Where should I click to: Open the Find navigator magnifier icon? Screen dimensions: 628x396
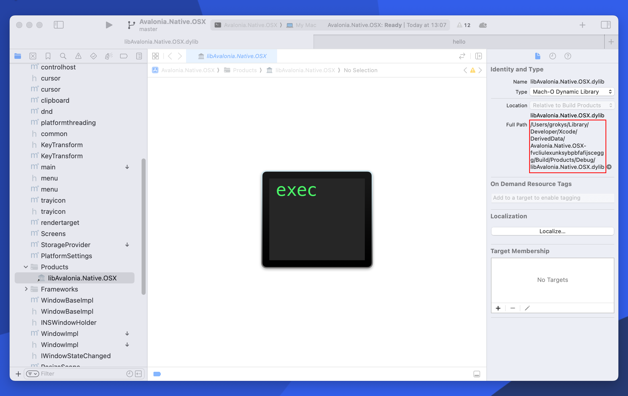tap(63, 56)
